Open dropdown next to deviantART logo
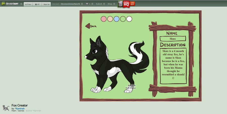Screen dimensions: 227x114 [21, 4]
